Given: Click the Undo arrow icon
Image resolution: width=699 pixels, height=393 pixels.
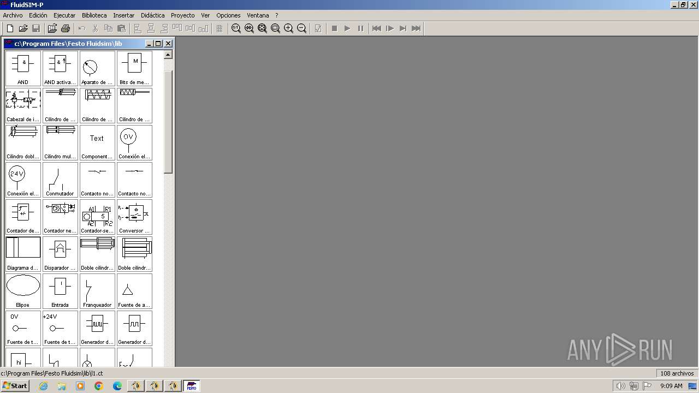Looking at the screenshot, I should coord(82,28).
